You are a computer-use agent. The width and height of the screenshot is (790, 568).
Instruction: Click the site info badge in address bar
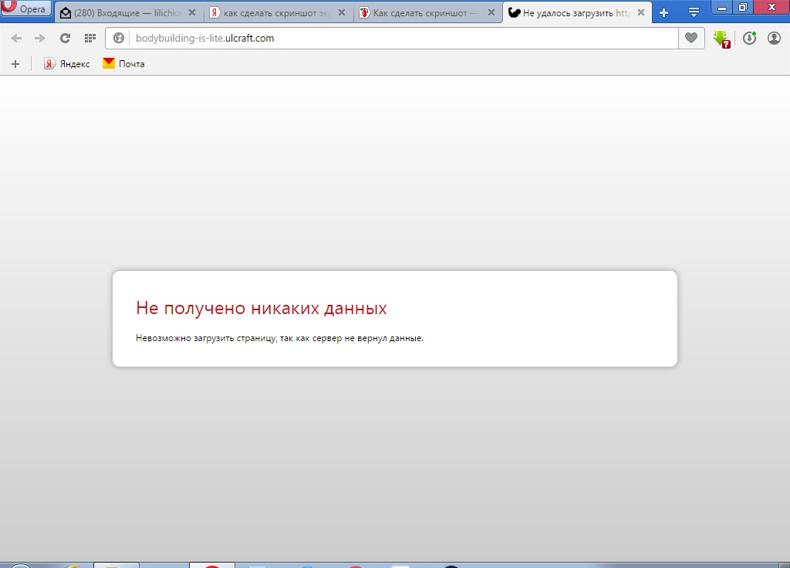click(118, 39)
